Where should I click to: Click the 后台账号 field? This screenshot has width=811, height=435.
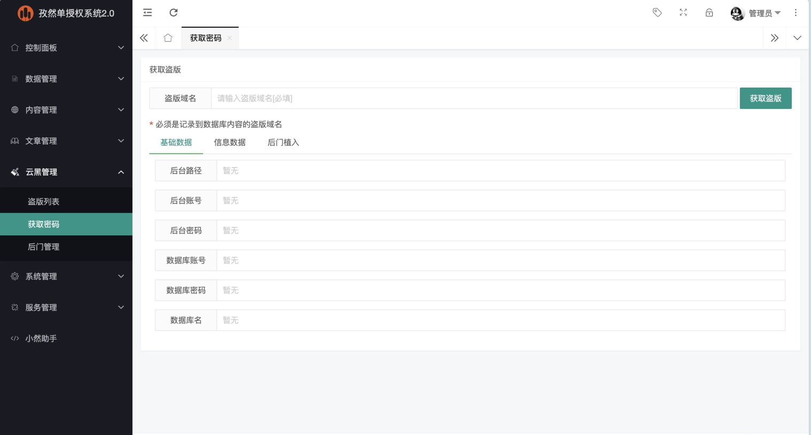501,201
